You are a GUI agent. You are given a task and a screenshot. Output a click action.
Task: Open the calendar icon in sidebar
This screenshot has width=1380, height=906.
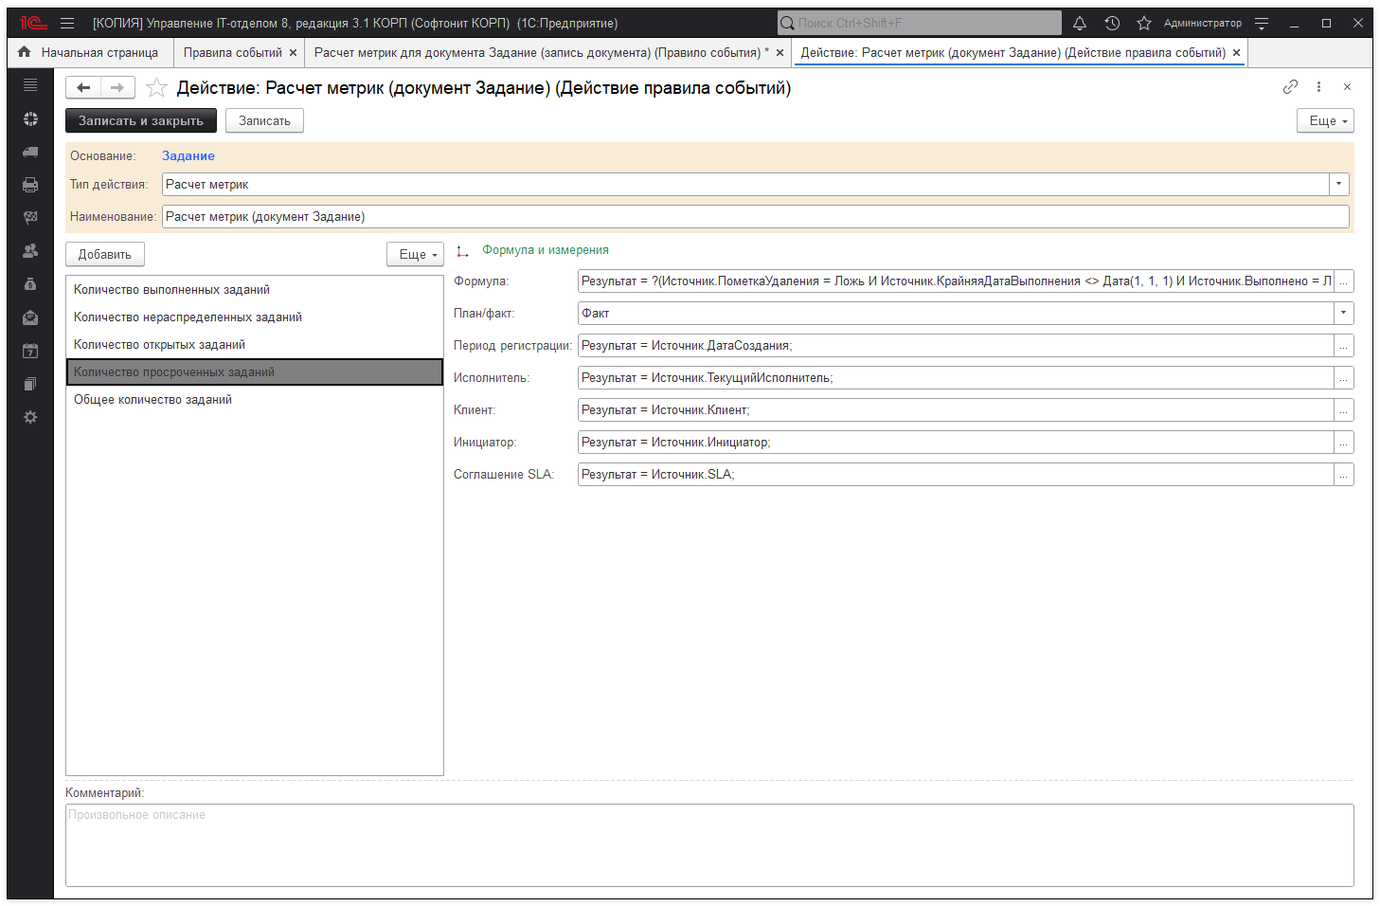click(x=30, y=351)
